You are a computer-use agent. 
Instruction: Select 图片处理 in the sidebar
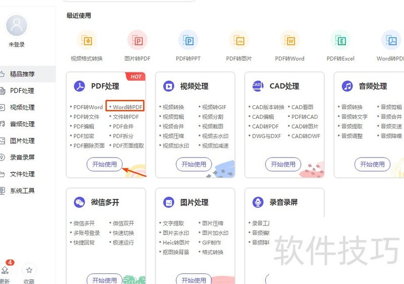coord(22,140)
